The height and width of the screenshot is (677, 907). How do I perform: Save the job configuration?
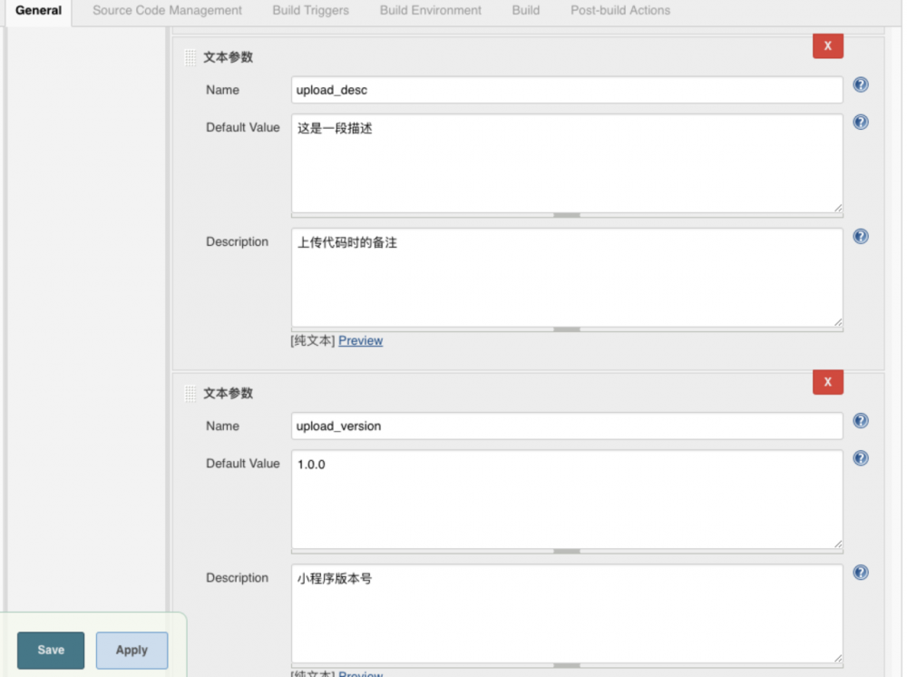pos(50,650)
